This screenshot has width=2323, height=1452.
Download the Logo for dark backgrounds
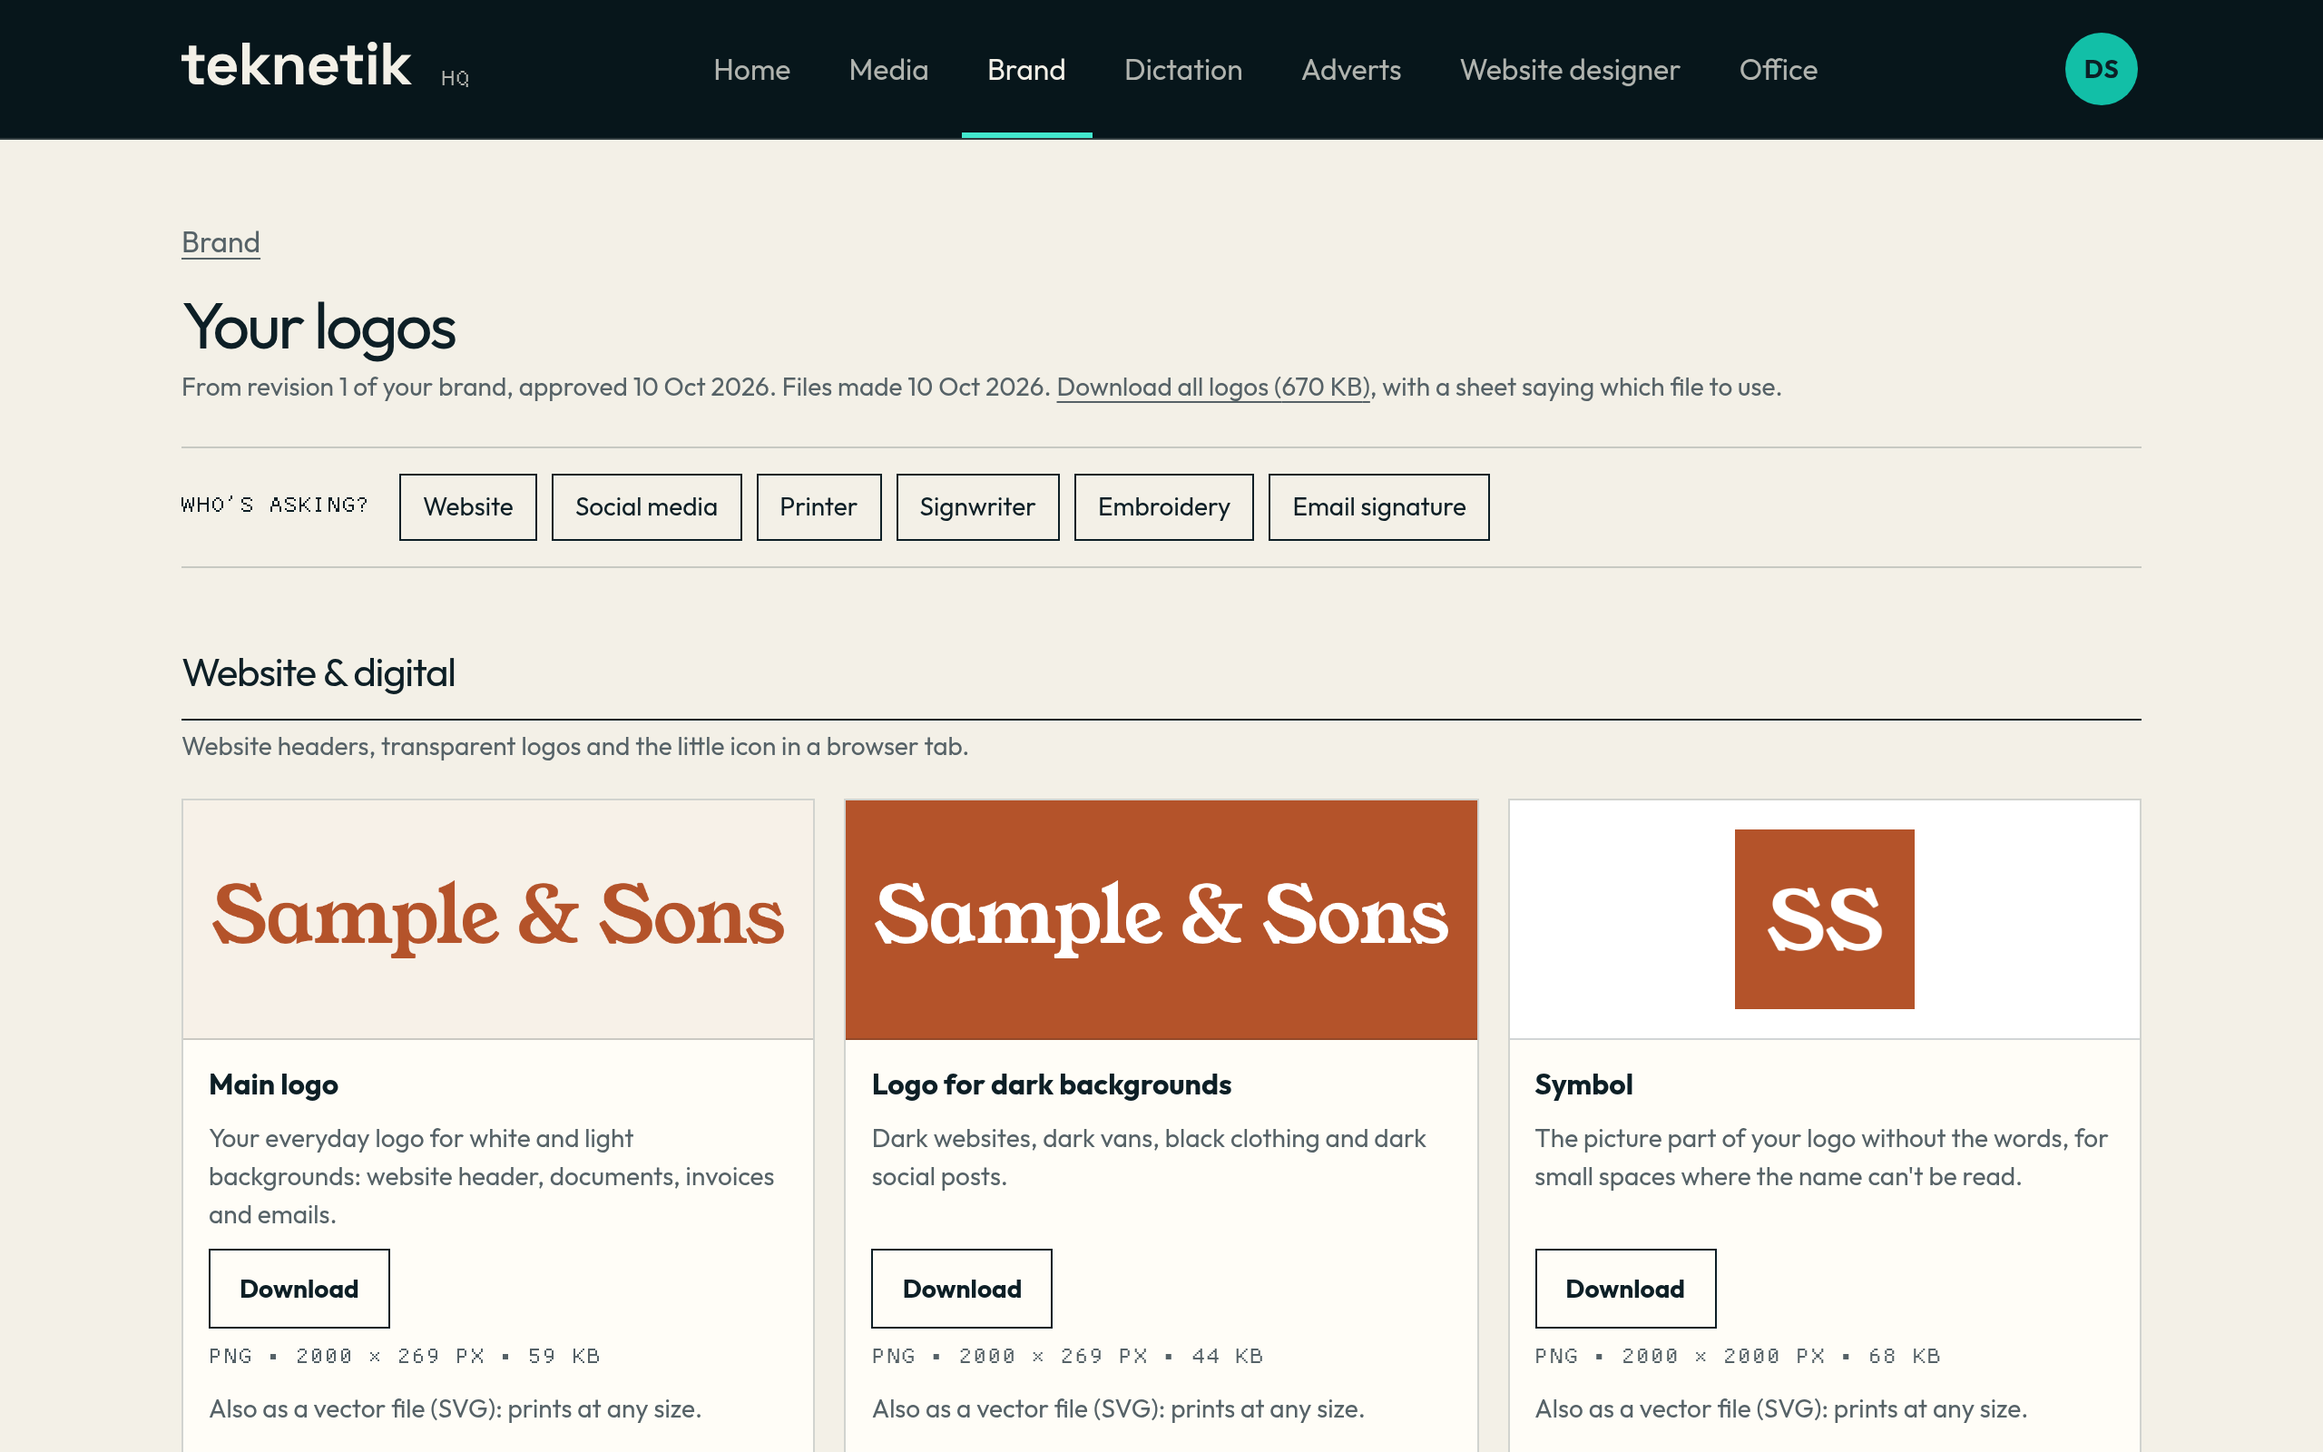[x=961, y=1289]
